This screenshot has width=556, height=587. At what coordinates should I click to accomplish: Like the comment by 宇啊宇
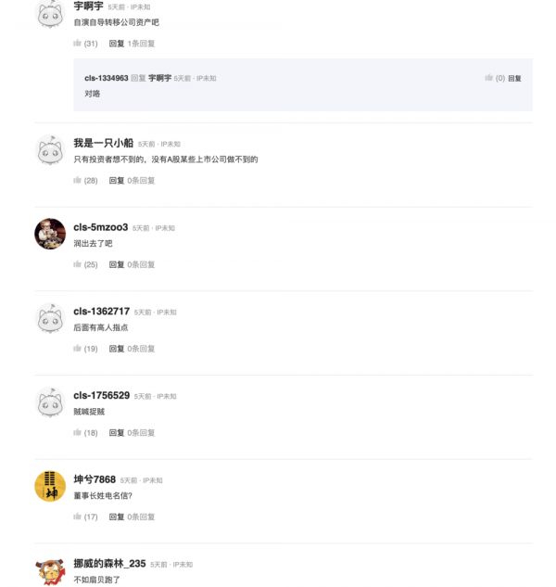coord(78,44)
